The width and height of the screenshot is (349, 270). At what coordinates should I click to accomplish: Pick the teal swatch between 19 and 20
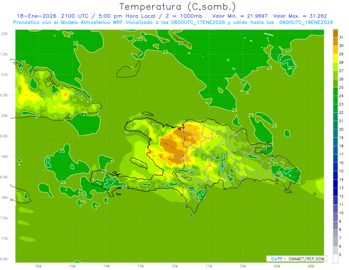[336, 133]
